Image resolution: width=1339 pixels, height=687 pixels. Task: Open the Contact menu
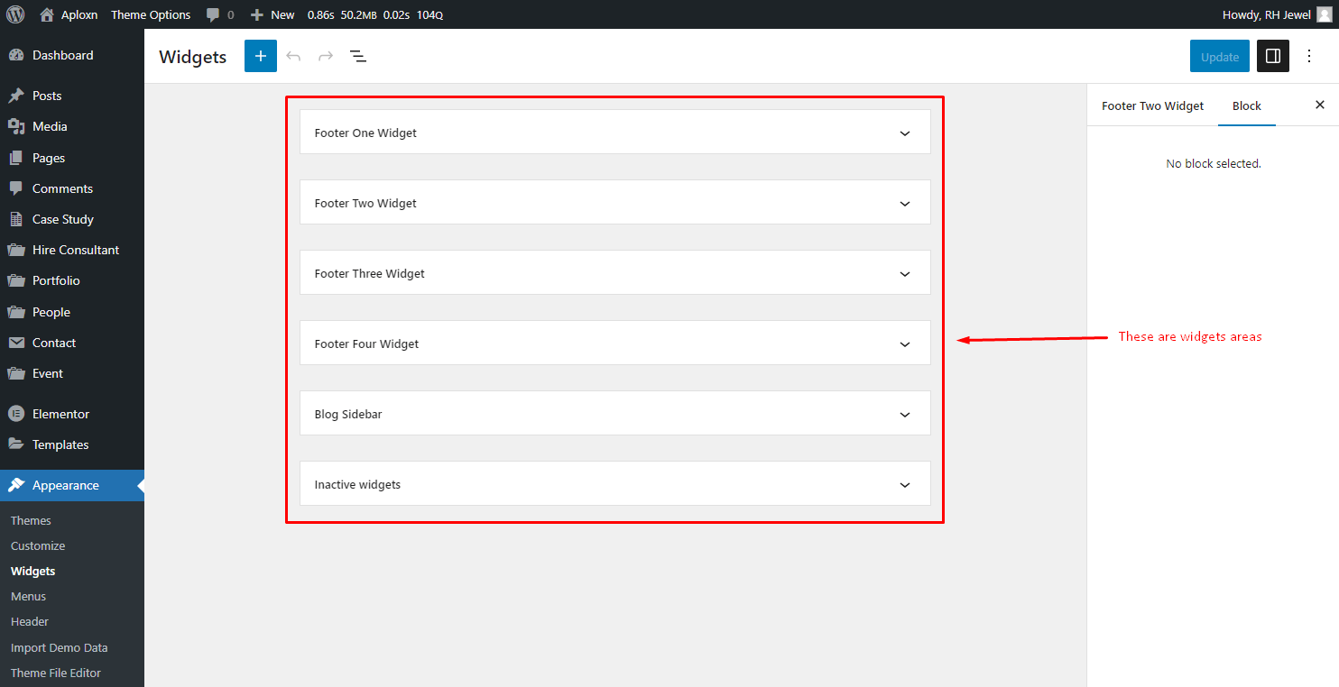(x=72, y=343)
